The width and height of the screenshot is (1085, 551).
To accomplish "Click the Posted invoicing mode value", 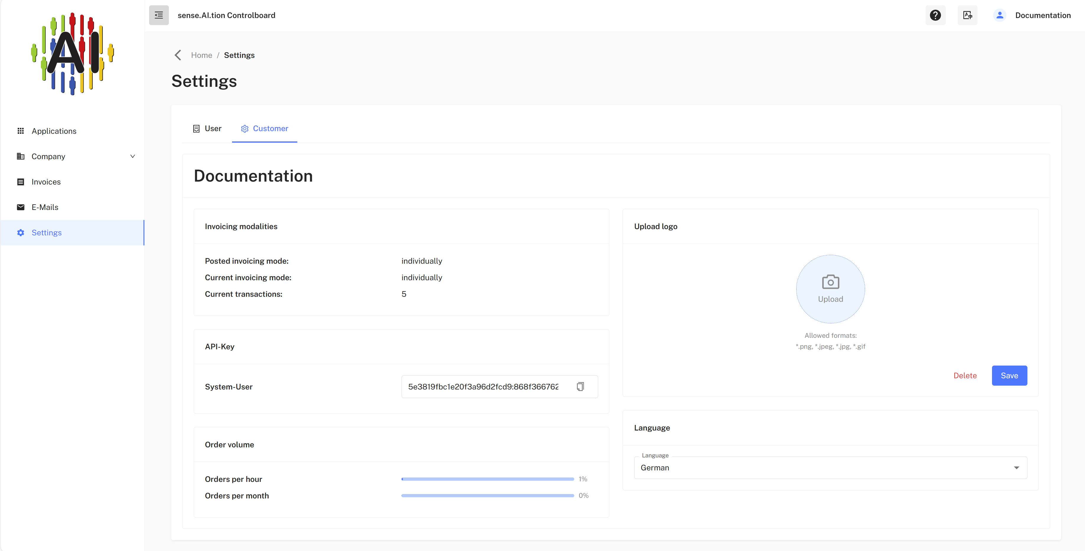I will click(x=422, y=261).
